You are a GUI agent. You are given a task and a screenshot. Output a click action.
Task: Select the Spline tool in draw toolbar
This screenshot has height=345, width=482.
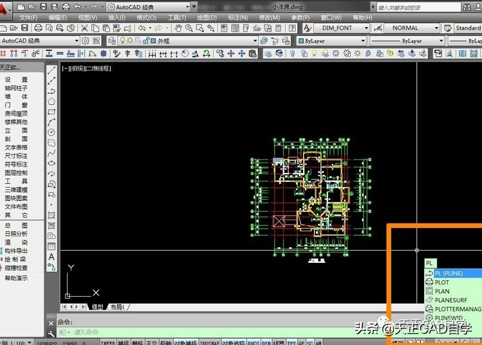tap(51, 153)
